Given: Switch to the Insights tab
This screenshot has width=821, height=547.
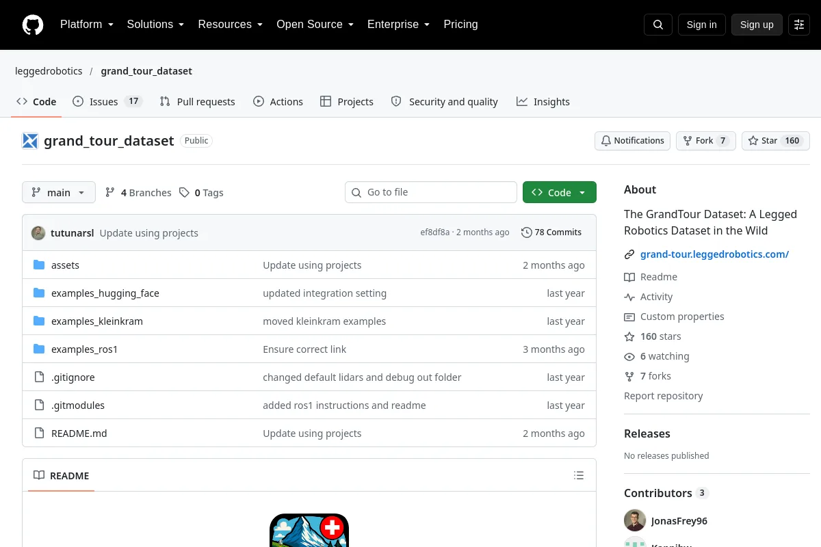Looking at the screenshot, I should point(543,102).
